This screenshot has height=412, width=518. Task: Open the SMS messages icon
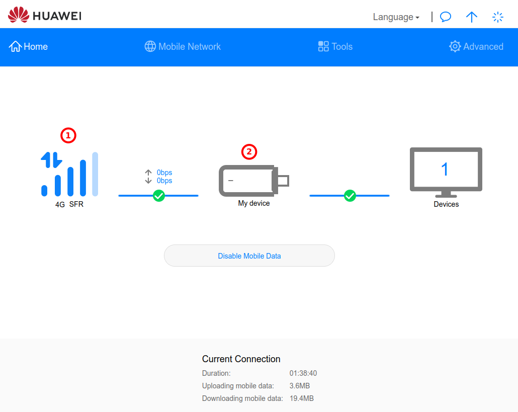click(446, 17)
